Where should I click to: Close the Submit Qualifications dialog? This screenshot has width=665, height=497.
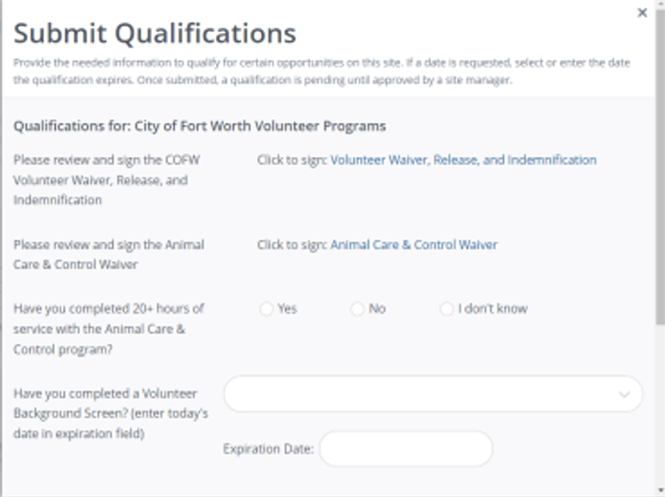pos(642,13)
